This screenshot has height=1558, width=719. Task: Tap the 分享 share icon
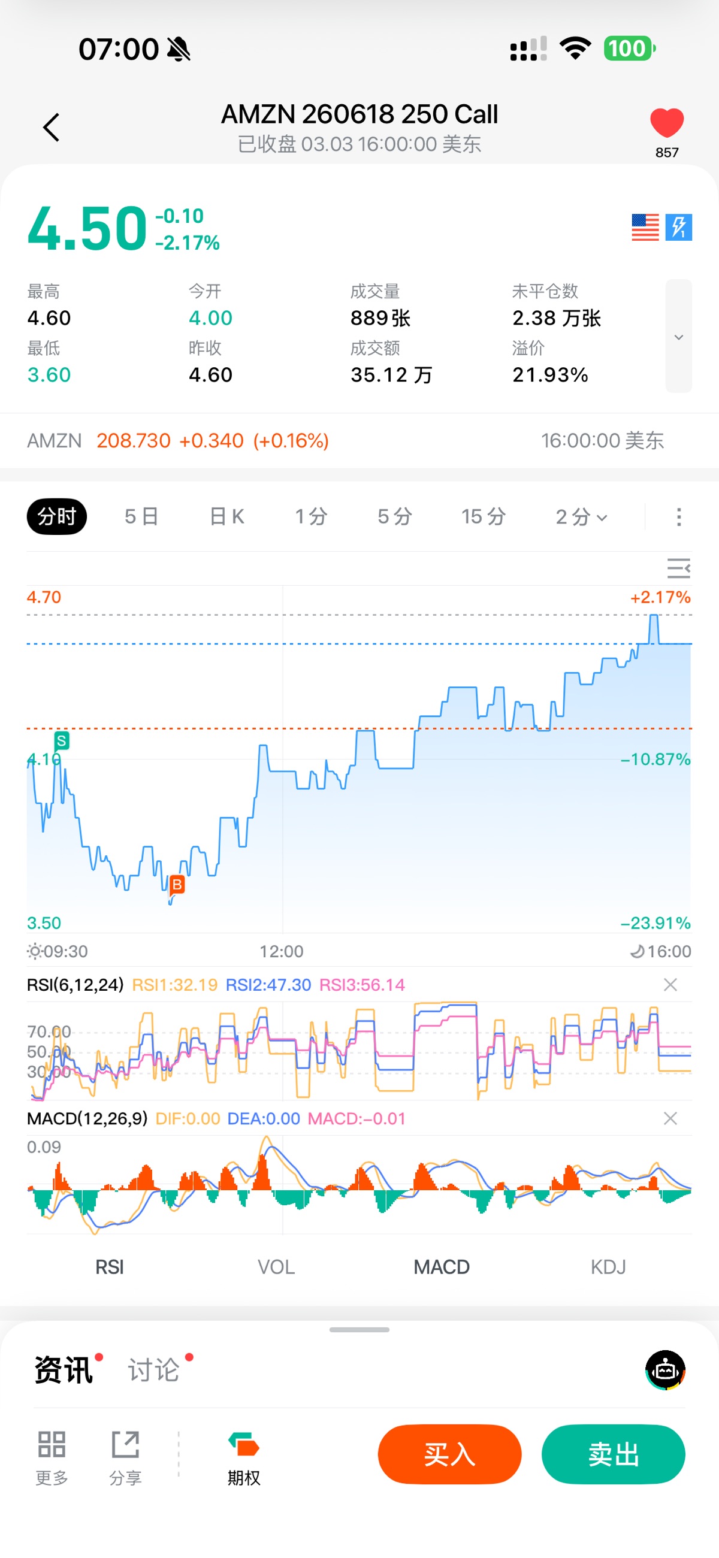[125, 1455]
